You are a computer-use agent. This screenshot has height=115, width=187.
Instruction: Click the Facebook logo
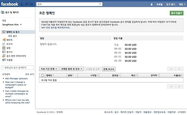pyautogui.click(x=10, y=4)
